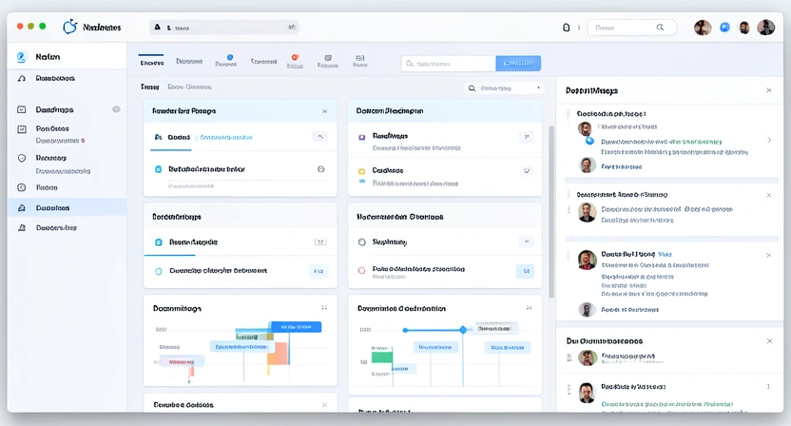Screen dimensions: 791x426
Task: Click the light-blue button on the teal circle row
Action: tap(318, 271)
